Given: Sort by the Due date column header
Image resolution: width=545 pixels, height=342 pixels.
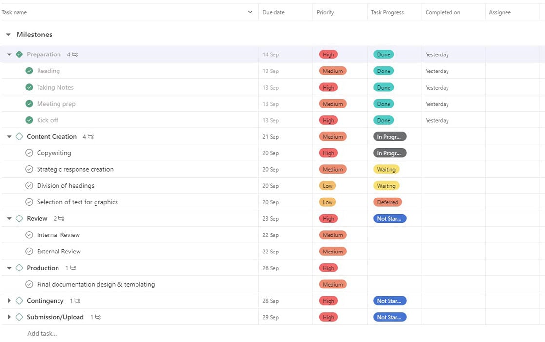Looking at the screenshot, I should (x=273, y=12).
